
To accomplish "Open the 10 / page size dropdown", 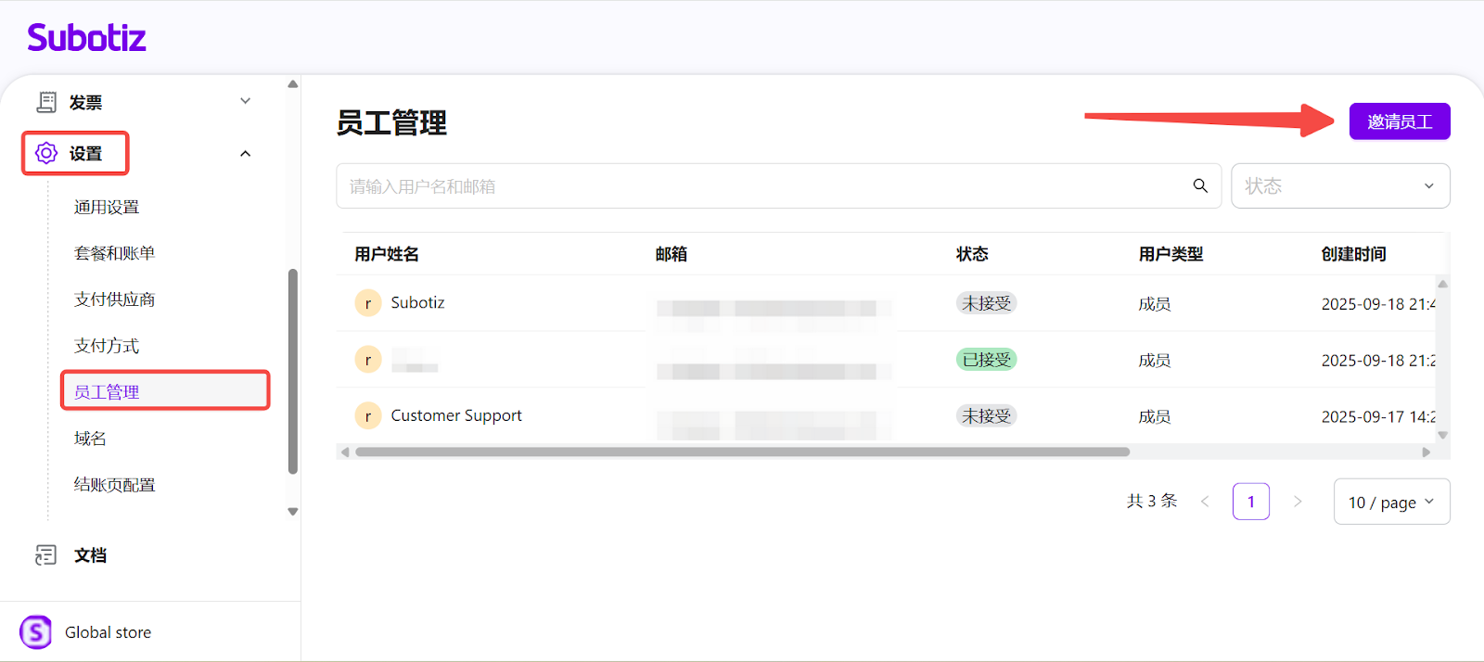I will pos(1391,502).
